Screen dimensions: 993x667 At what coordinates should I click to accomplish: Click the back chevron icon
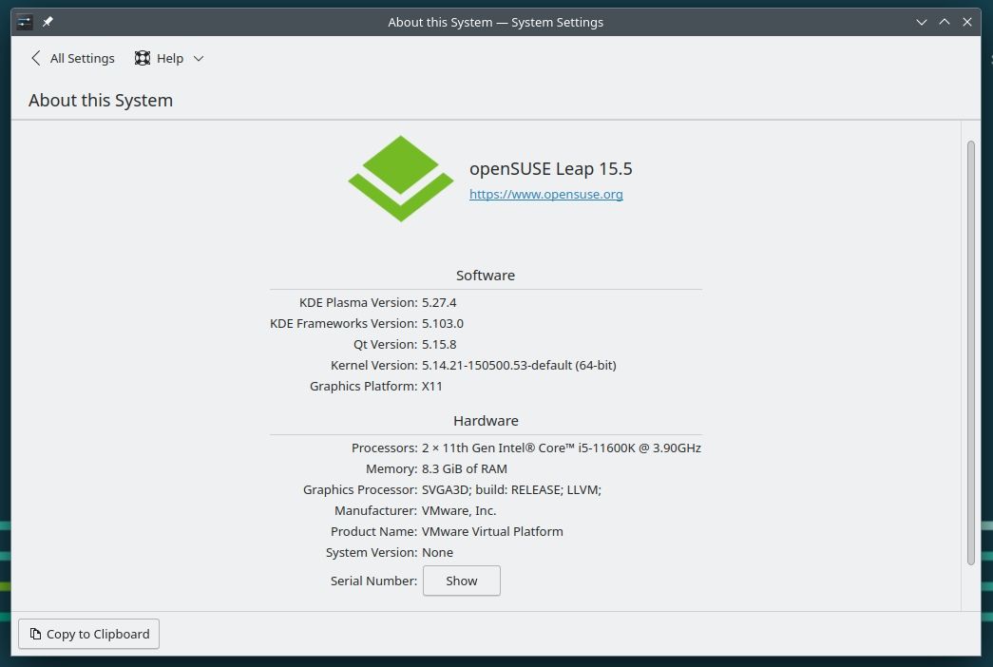click(36, 58)
